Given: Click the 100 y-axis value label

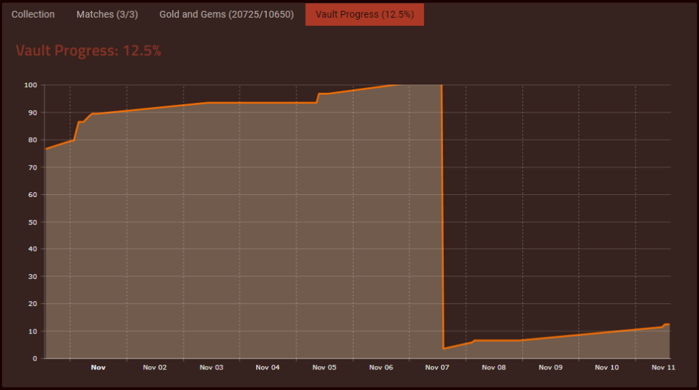Looking at the screenshot, I should 30,85.
